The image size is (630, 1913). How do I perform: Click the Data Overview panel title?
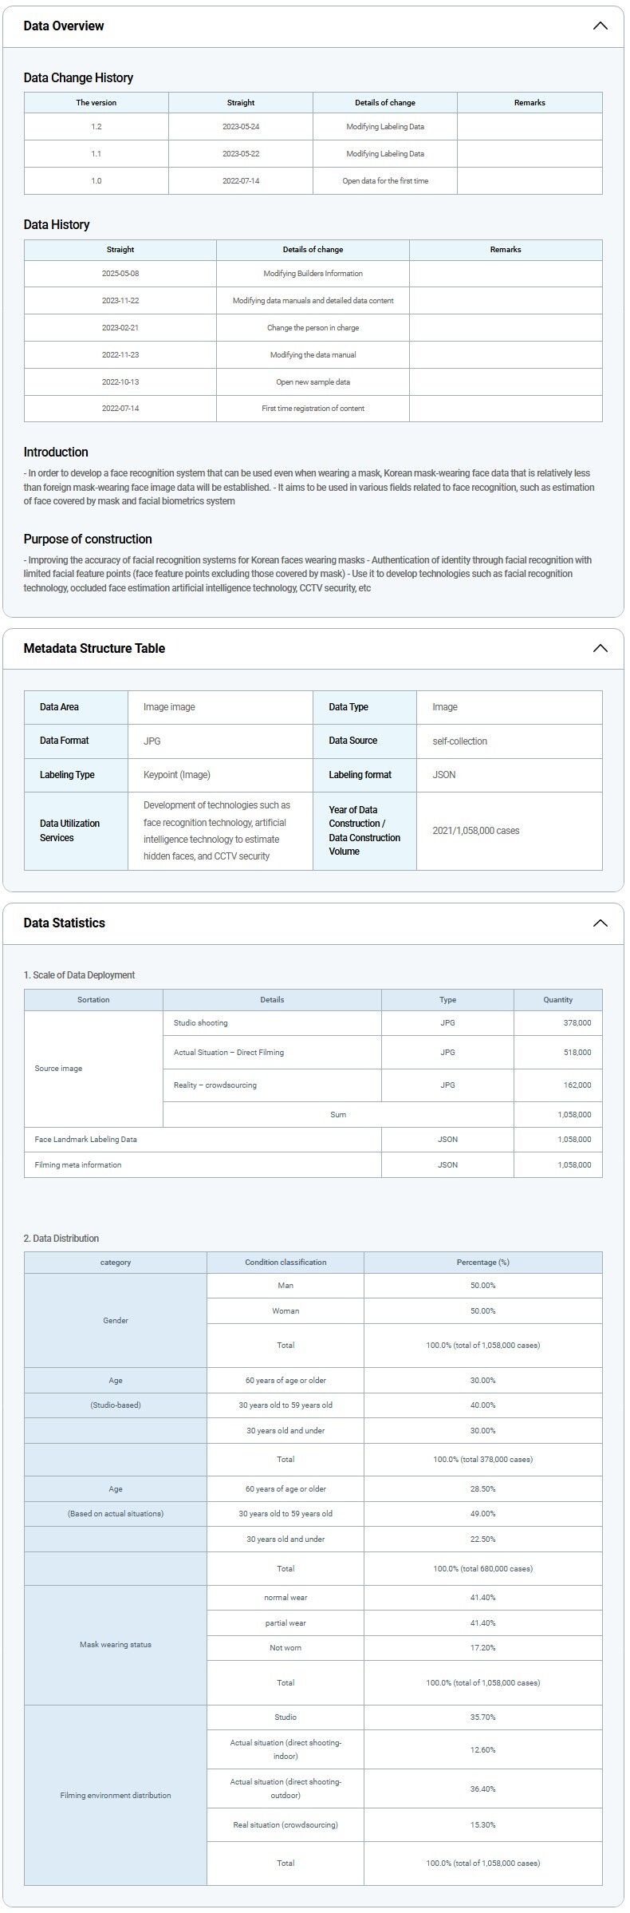click(64, 26)
